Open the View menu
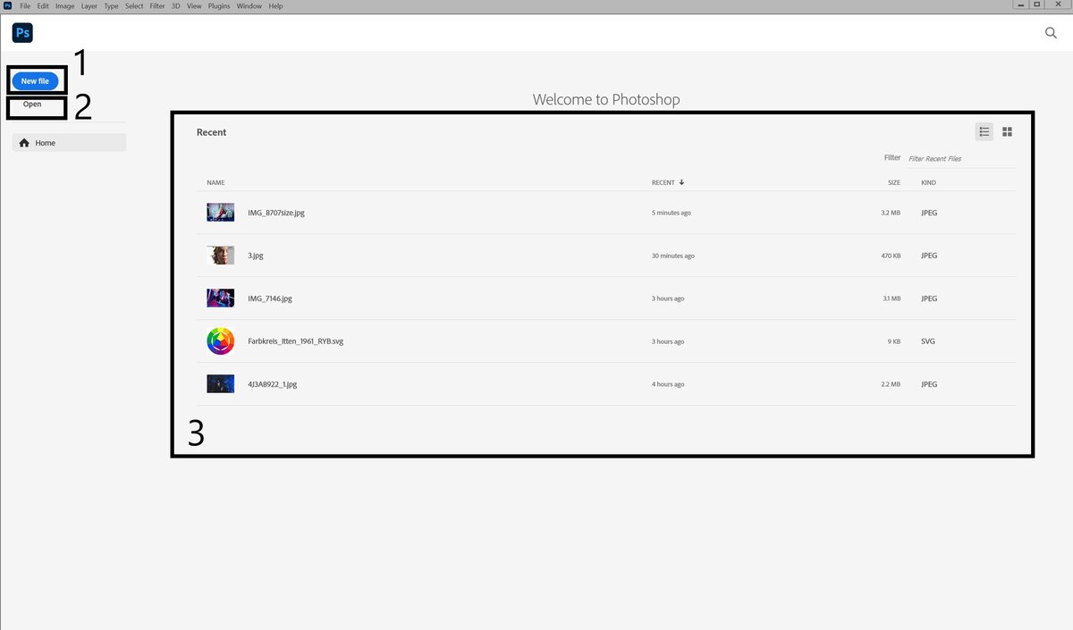The height and width of the screenshot is (630, 1073). coord(194,6)
